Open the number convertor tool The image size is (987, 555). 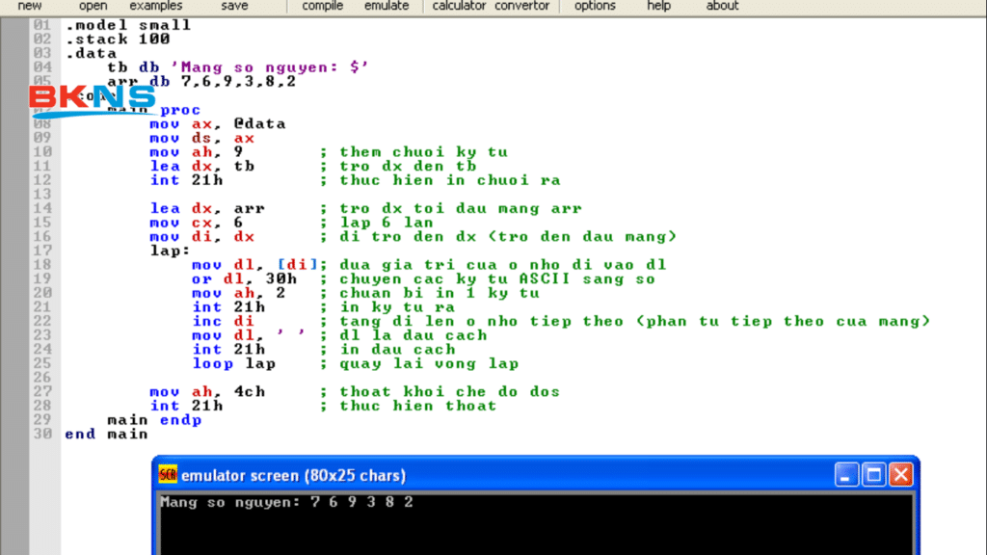click(522, 6)
